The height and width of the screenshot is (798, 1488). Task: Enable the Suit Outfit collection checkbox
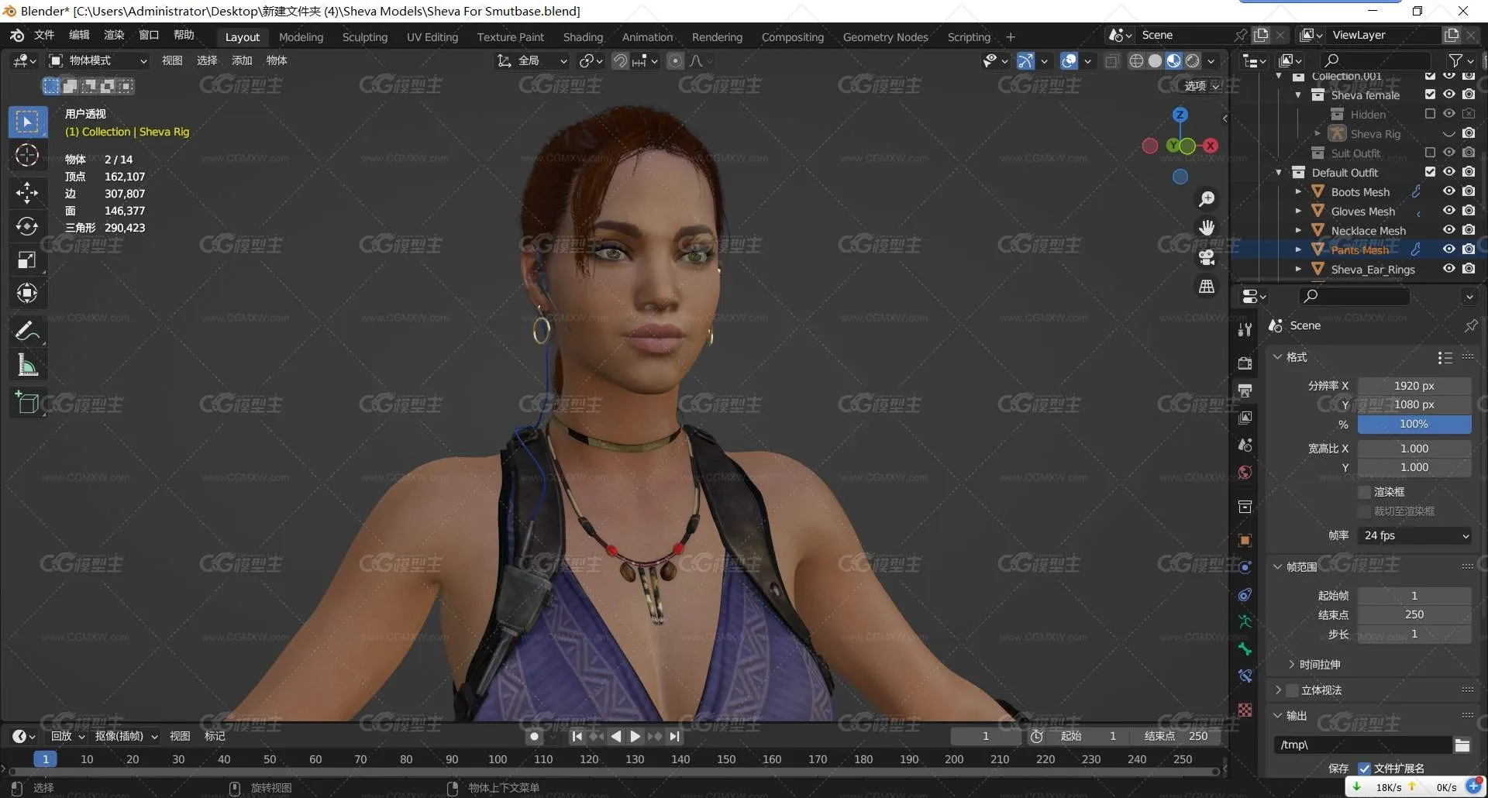coord(1430,153)
